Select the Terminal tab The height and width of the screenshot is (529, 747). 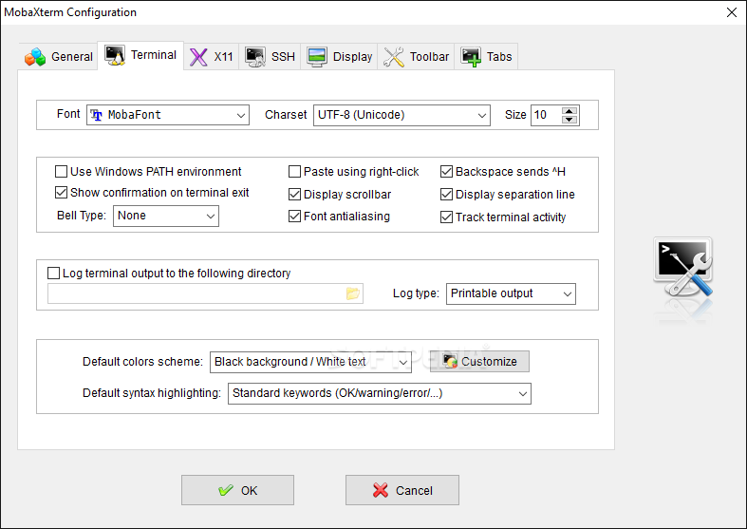click(140, 55)
